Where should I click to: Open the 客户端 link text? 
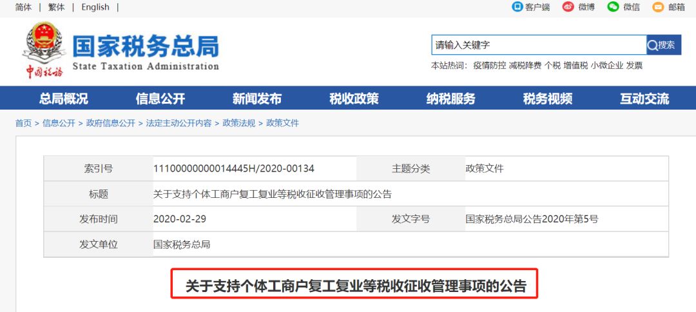pos(537,7)
